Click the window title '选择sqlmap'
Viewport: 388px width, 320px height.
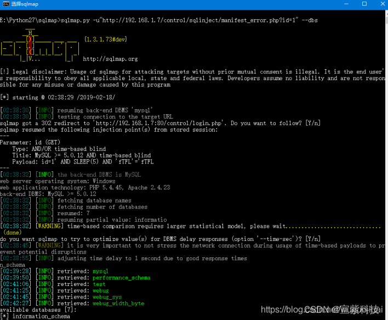(x=25, y=4)
